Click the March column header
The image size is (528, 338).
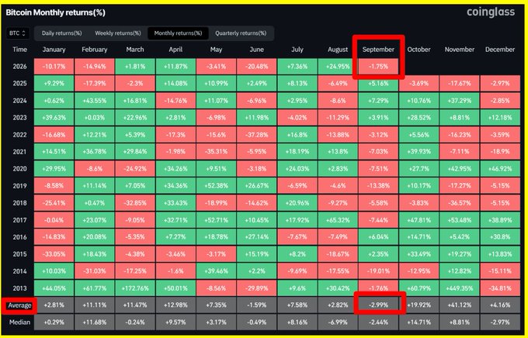click(135, 50)
